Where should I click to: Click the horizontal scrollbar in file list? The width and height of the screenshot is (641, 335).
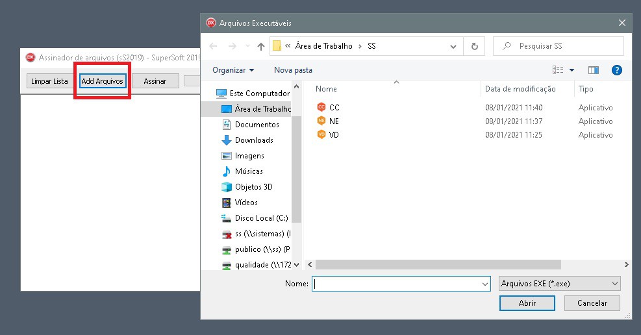438,265
